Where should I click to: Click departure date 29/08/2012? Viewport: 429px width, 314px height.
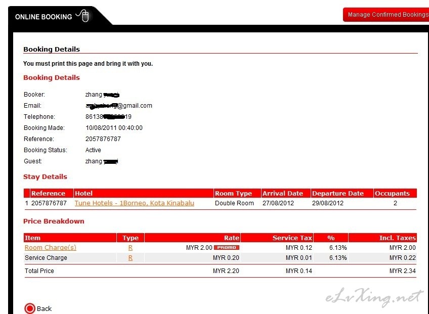(328, 203)
